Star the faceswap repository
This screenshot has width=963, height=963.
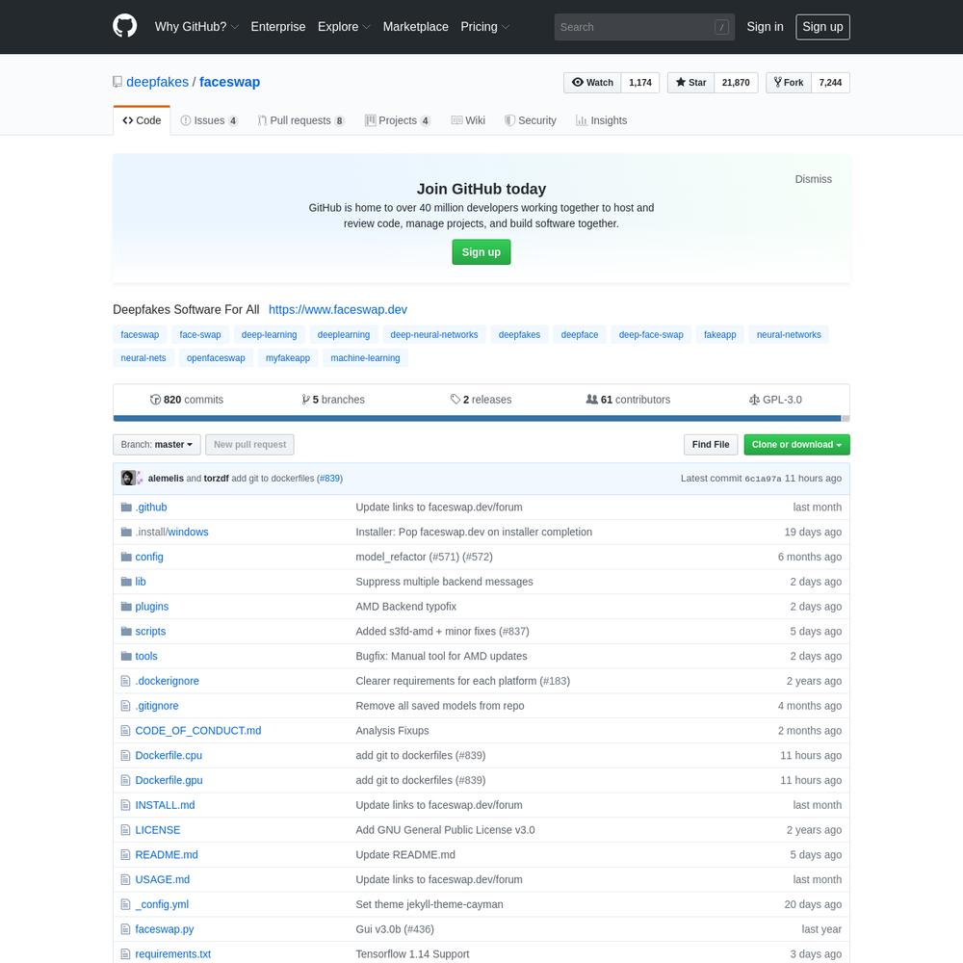690,82
